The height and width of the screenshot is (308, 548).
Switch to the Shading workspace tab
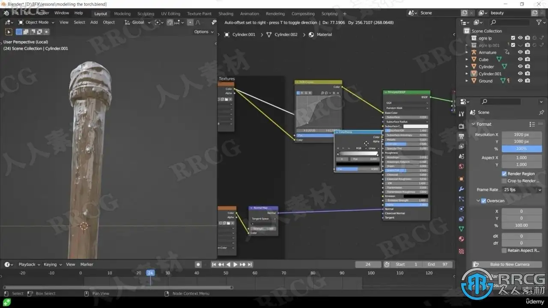(226, 14)
